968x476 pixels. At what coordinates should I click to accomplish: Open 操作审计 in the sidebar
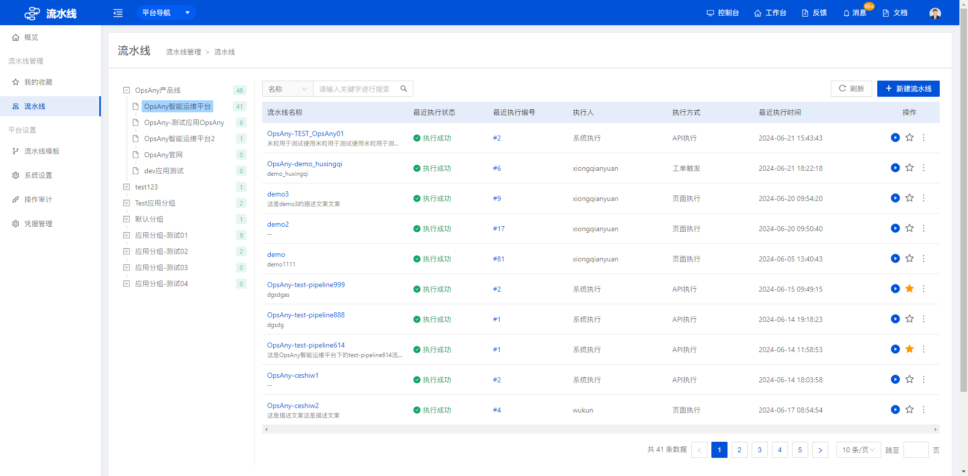[x=50, y=199]
